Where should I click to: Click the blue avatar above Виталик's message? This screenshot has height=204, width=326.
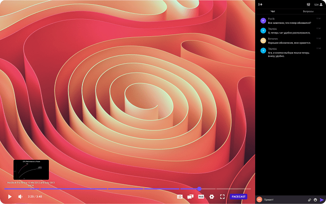(x=263, y=31)
